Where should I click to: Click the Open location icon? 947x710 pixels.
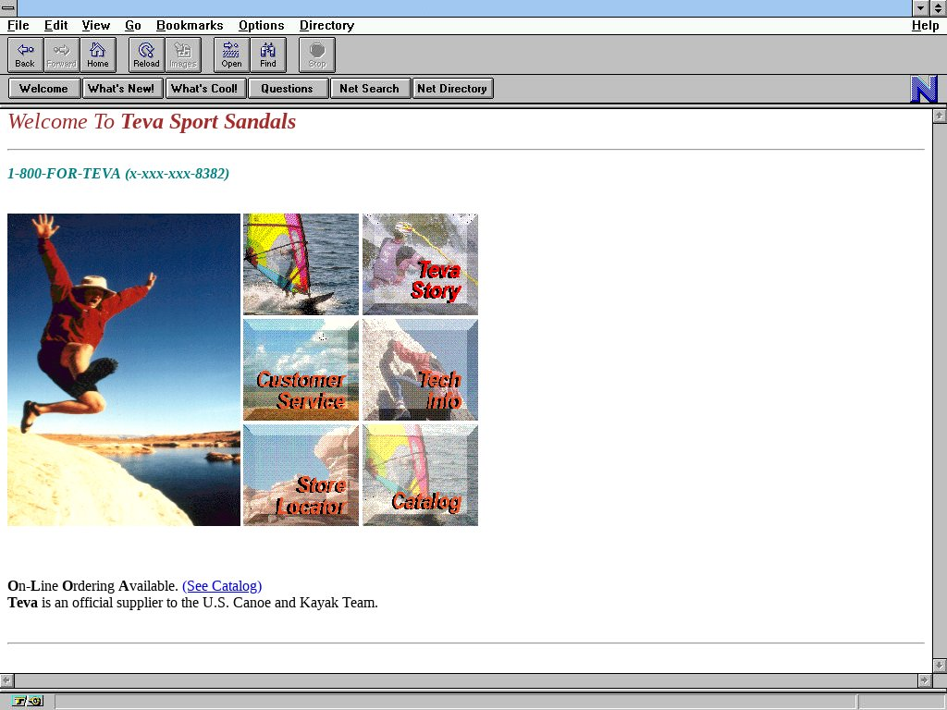[x=231, y=55]
